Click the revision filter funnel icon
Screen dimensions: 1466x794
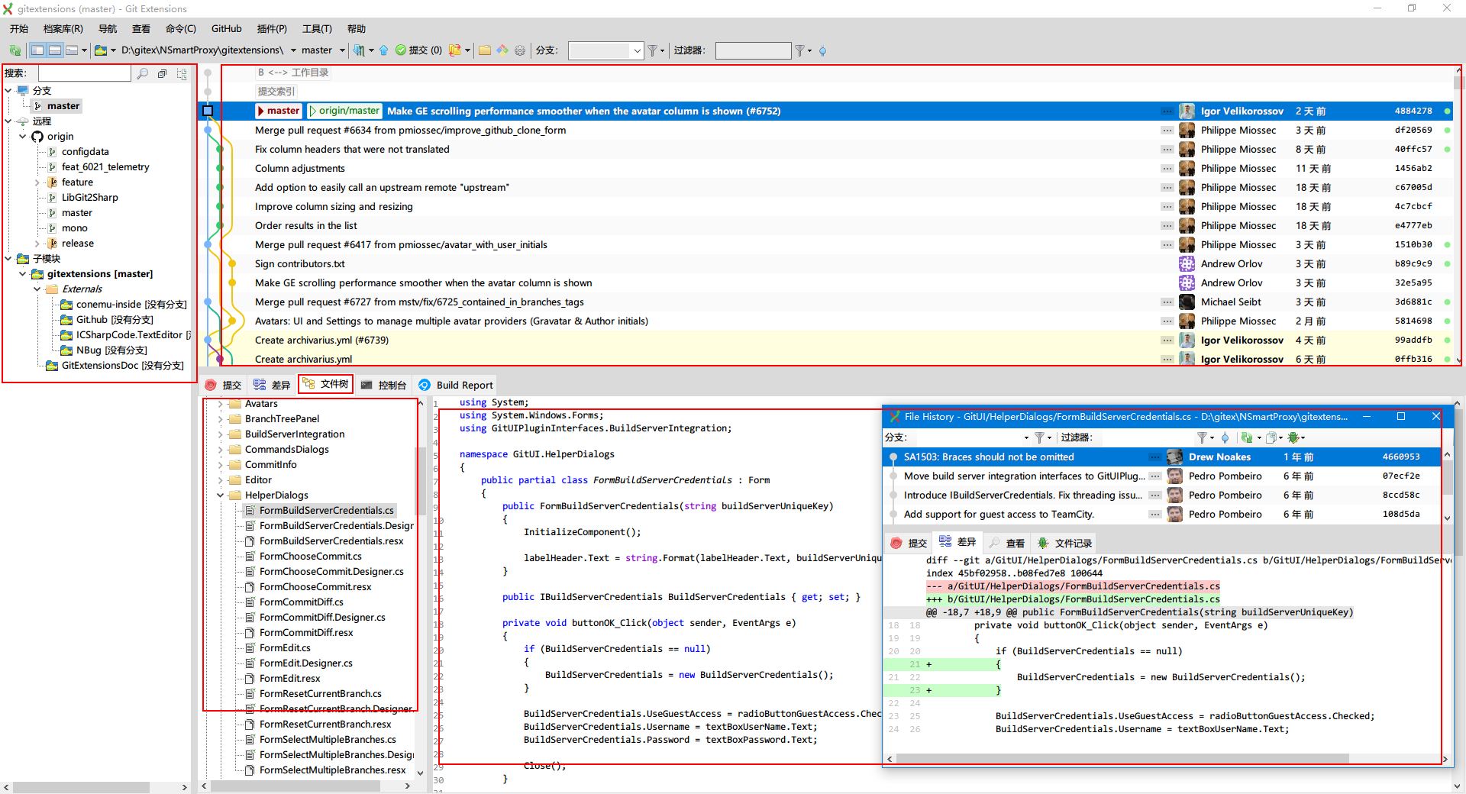click(x=799, y=50)
